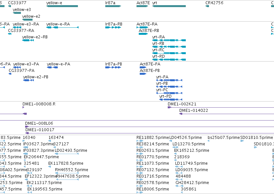Select the CG33977-PA protein label
This screenshot has width=274, height=194.
(x=22, y=71)
